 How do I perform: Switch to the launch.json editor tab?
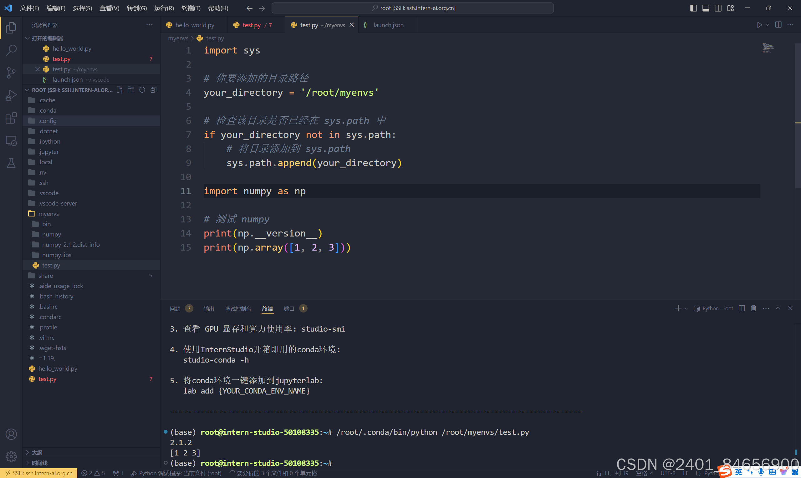tap(388, 25)
